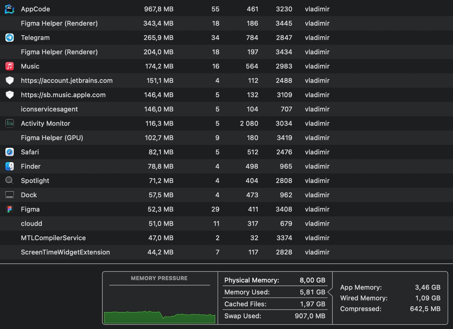The height and width of the screenshot is (329, 453).
Task: Select the Spotlight process name
Action: (35, 181)
